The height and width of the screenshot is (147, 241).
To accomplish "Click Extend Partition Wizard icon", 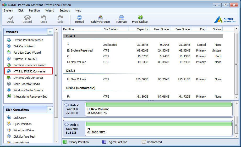I will (x=9, y=40).
